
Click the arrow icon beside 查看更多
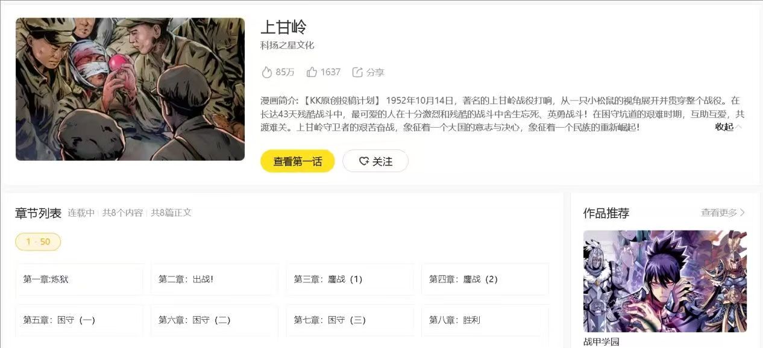[x=743, y=213]
